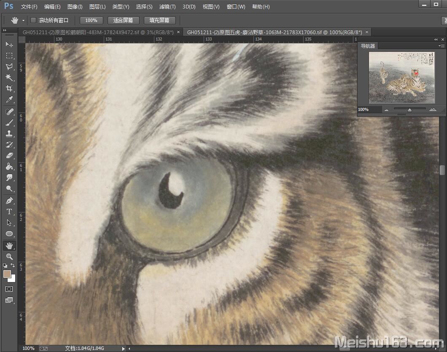Screen dimensions: 447x352
Task: Select the Pen tool
Action: [x=9, y=201]
